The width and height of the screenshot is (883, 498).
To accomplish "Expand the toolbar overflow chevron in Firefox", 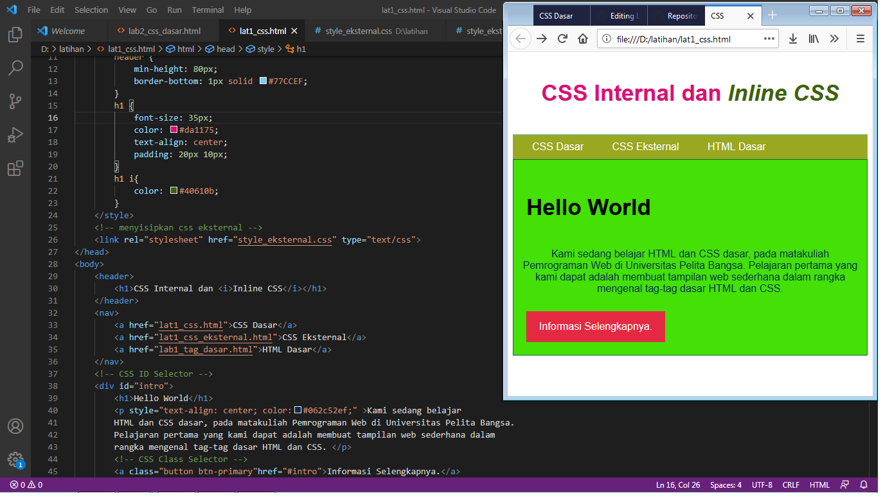I will pyautogui.click(x=834, y=39).
